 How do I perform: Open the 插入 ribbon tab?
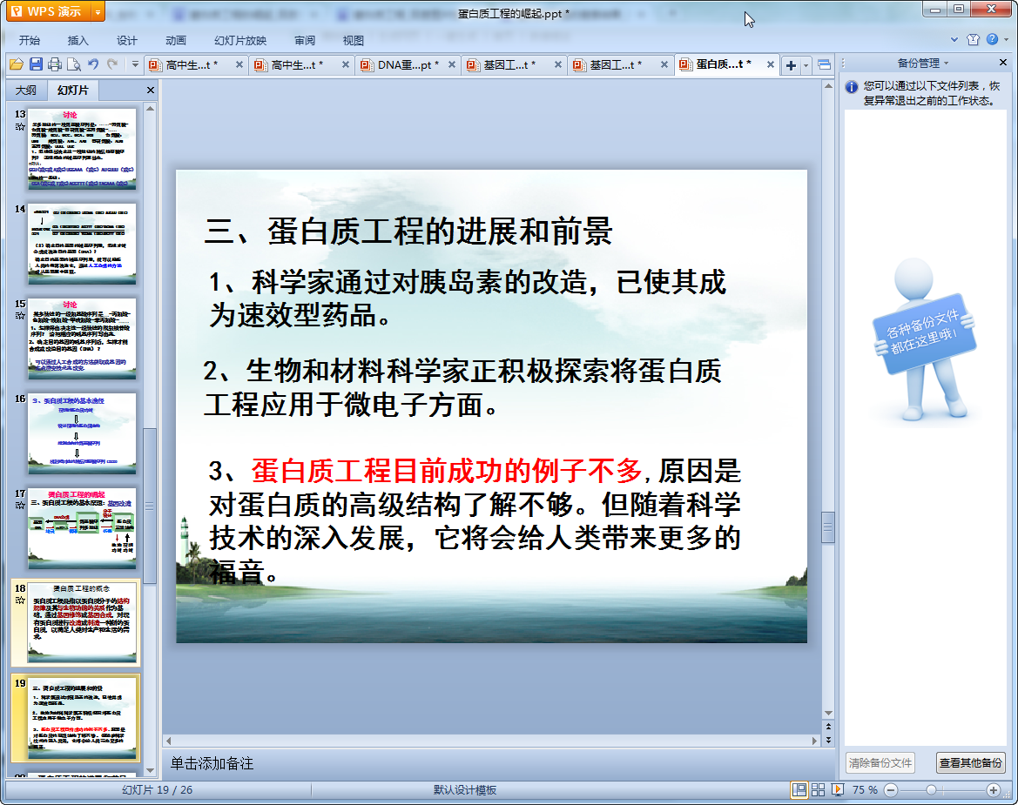click(x=78, y=40)
